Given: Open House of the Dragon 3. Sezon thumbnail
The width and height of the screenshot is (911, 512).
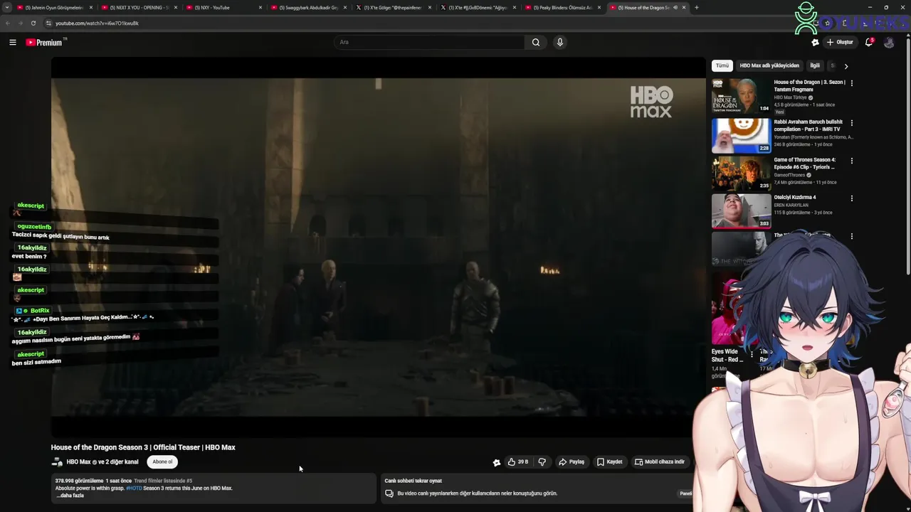Looking at the screenshot, I should click(x=741, y=96).
